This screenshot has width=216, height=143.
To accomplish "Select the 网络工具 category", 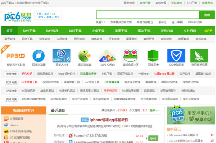I will 27,39.
